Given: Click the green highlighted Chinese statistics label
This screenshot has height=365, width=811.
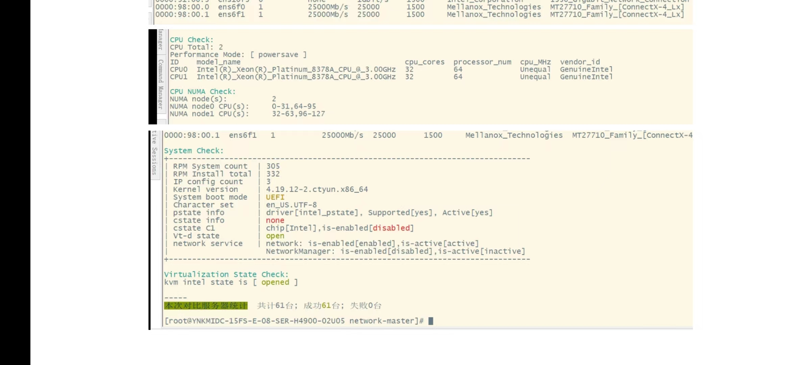Looking at the screenshot, I should coord(206,306).
